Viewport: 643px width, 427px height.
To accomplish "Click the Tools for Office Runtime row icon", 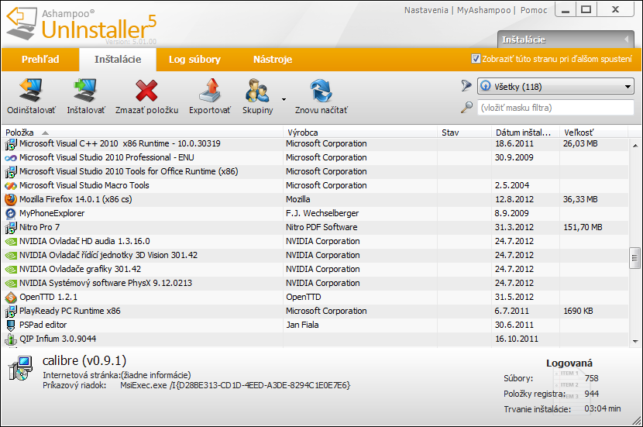I will 11,172.
